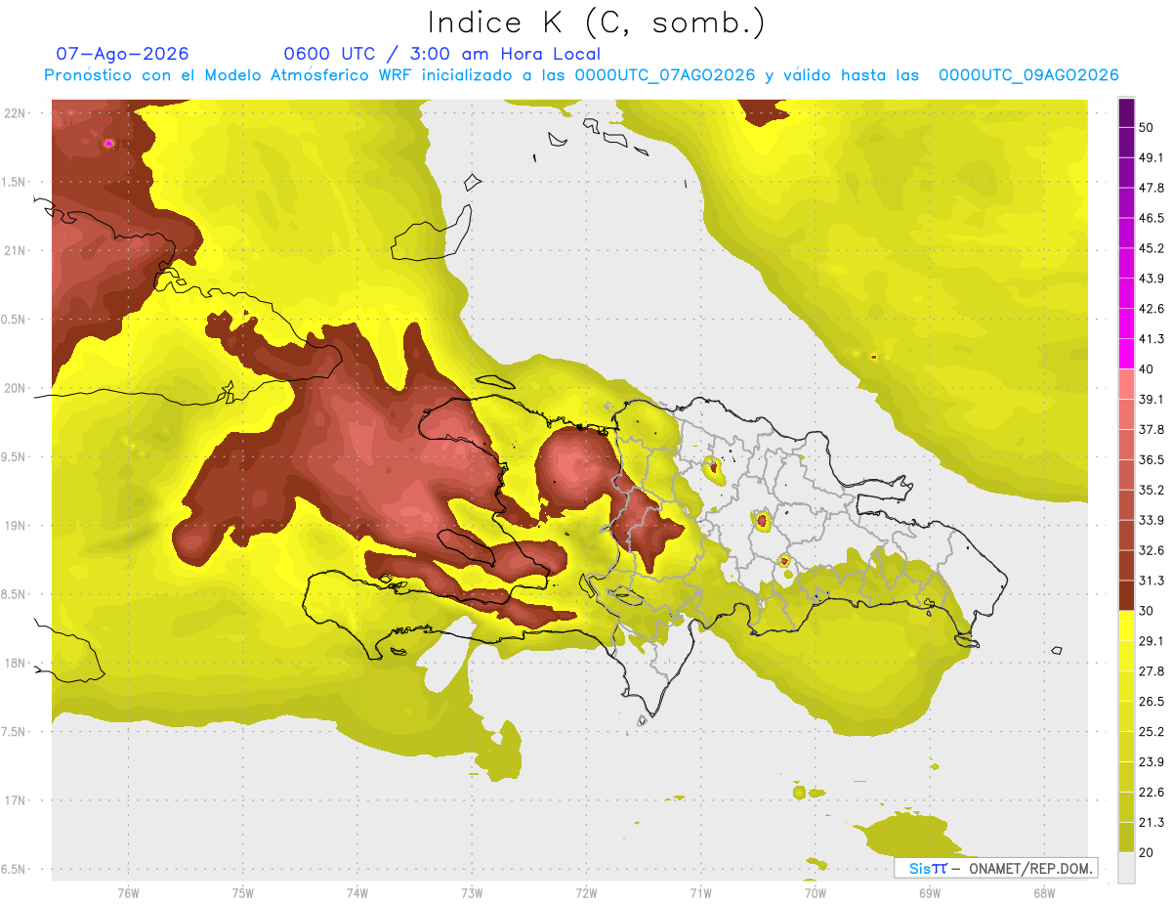This screenshot has height=906, width=1172.
Task: Click the legend value 40
Action: click(x=1146, y=369)
